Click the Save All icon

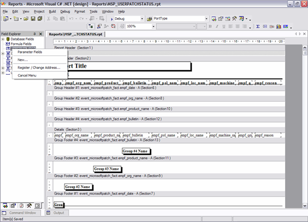[x=40, y=19]
